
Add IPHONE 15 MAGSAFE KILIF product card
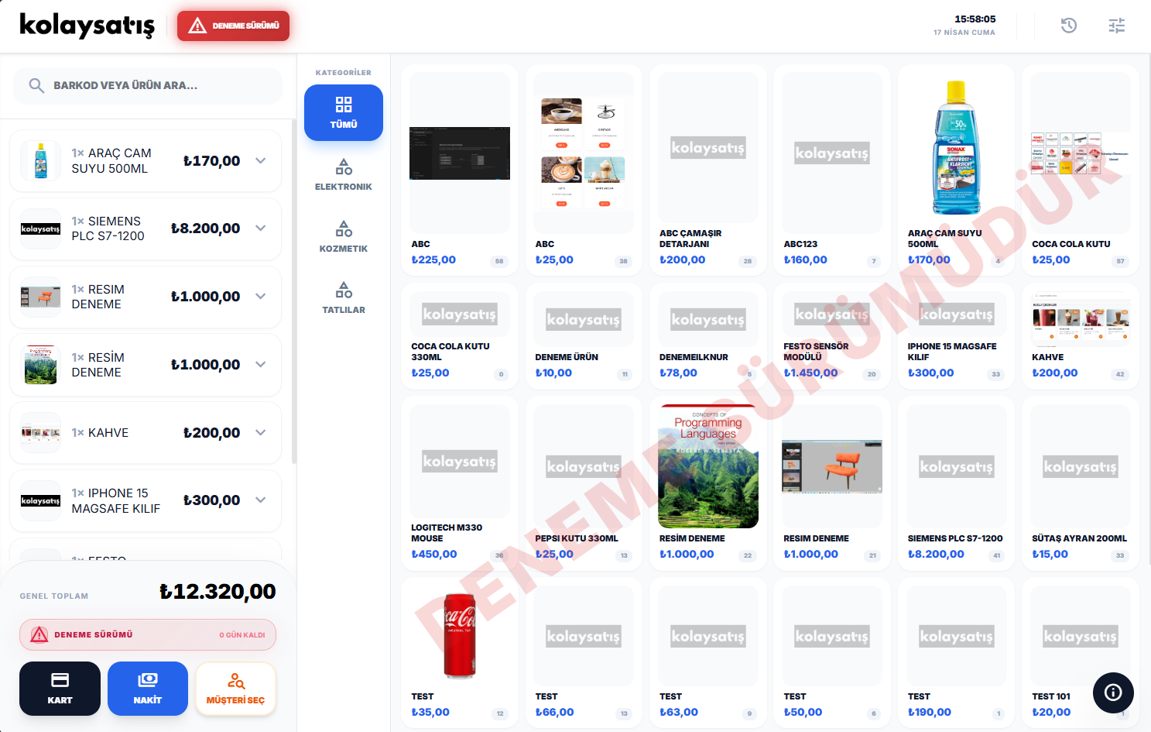pyautogui.click(x=957, y=336)
